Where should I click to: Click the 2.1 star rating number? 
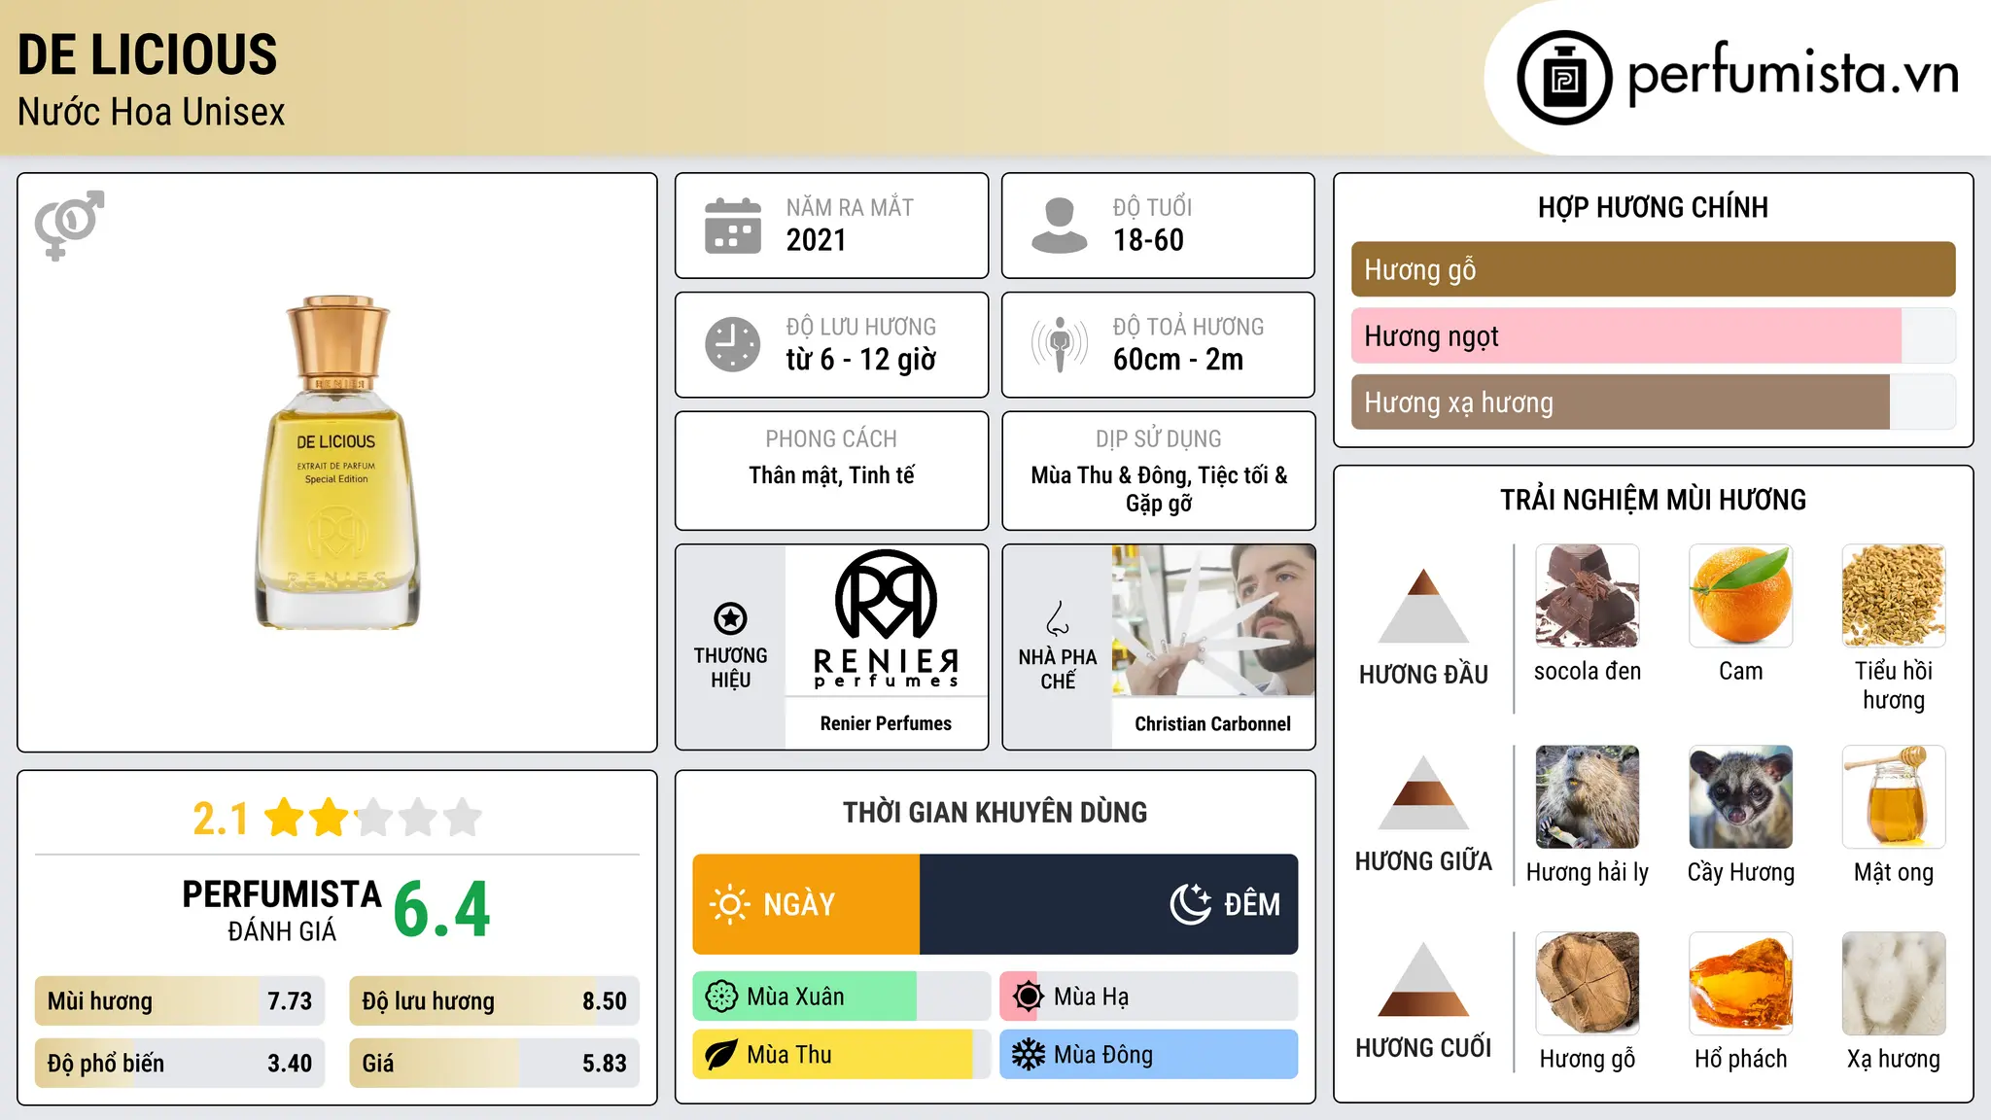(x=221, y=819)
